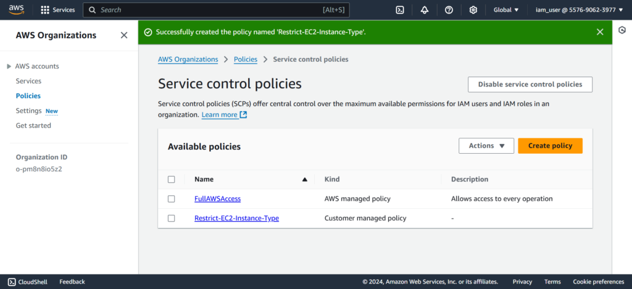Expand the AWS accounts tree item
Viewport: 632px width, 289px height.
pos(9,66)
